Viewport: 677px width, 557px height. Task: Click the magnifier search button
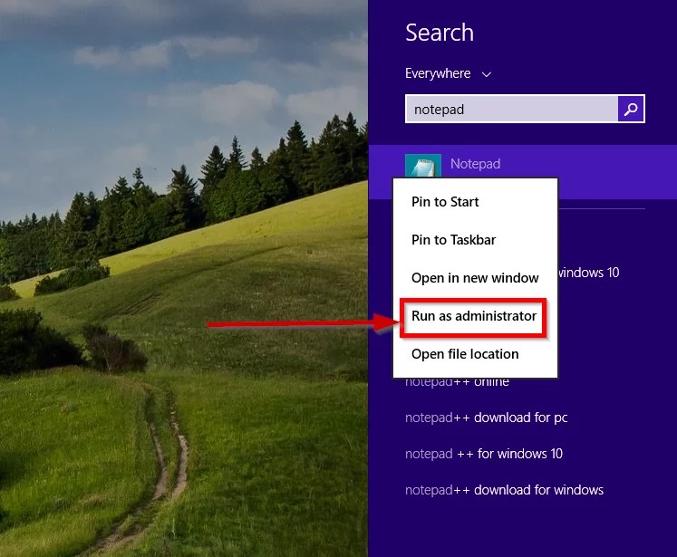pyautogui.click(x=631, y=109)
